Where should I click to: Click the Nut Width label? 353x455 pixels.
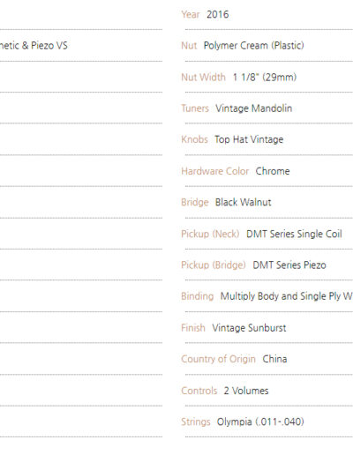[203, 77]
